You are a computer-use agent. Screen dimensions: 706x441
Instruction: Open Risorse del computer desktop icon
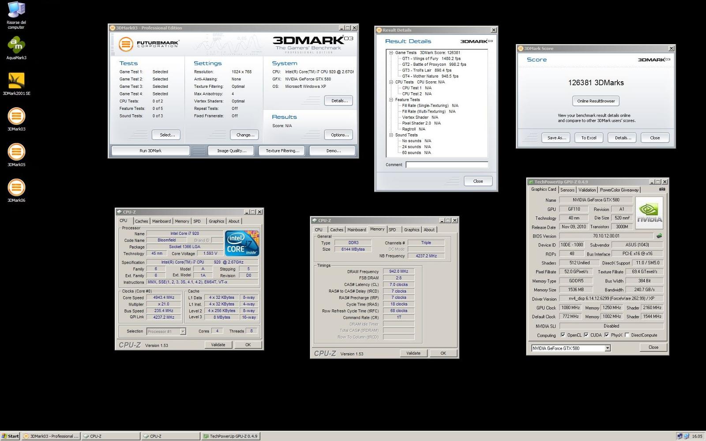tap(16, 15)
